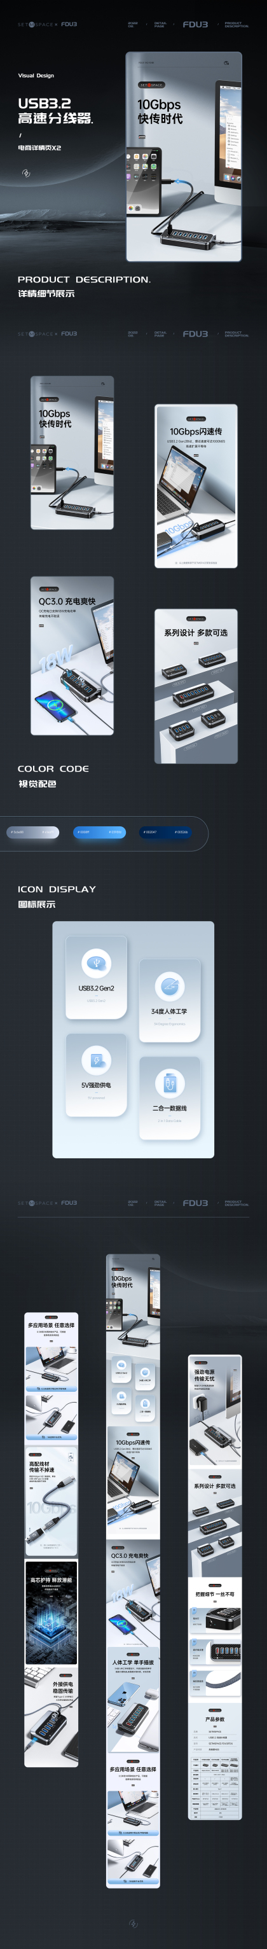
Task: Select the 34度人体工学 ergonomics icon
Action: tap(170, 986)
